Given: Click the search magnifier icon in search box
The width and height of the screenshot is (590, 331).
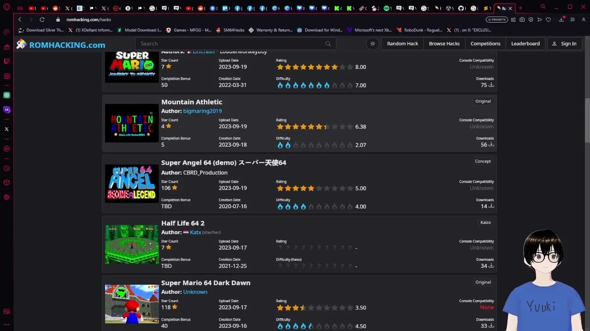Looking at the screenshot, I should click(x=328, y=44).
